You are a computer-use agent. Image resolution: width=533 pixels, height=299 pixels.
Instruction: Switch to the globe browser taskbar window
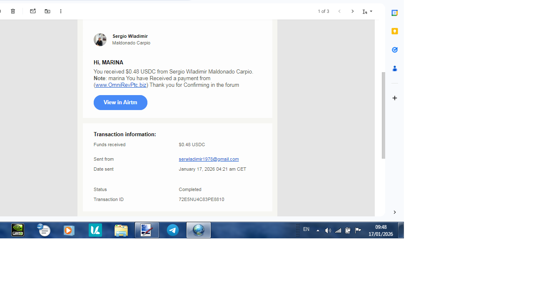[199, 230]
